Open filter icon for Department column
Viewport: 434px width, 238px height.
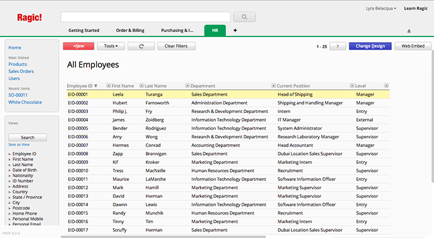[x=187, y=85]
